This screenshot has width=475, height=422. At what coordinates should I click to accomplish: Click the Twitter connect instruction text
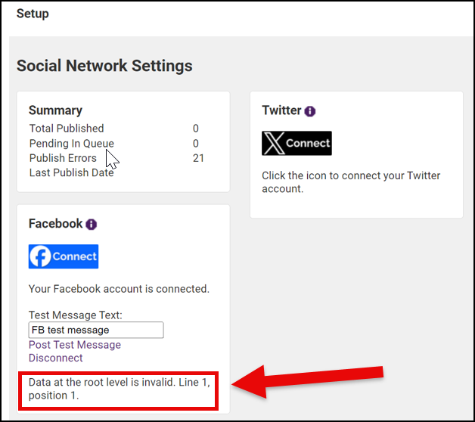pyautogui.click(x=351, y=182)
